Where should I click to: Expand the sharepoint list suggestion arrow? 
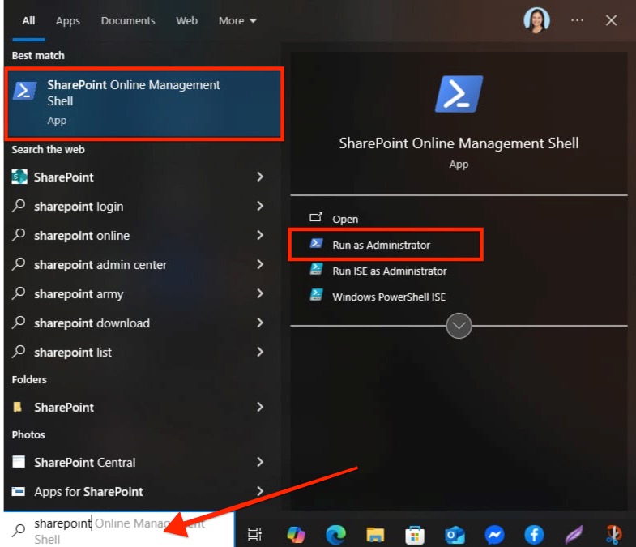coord(260,352)
